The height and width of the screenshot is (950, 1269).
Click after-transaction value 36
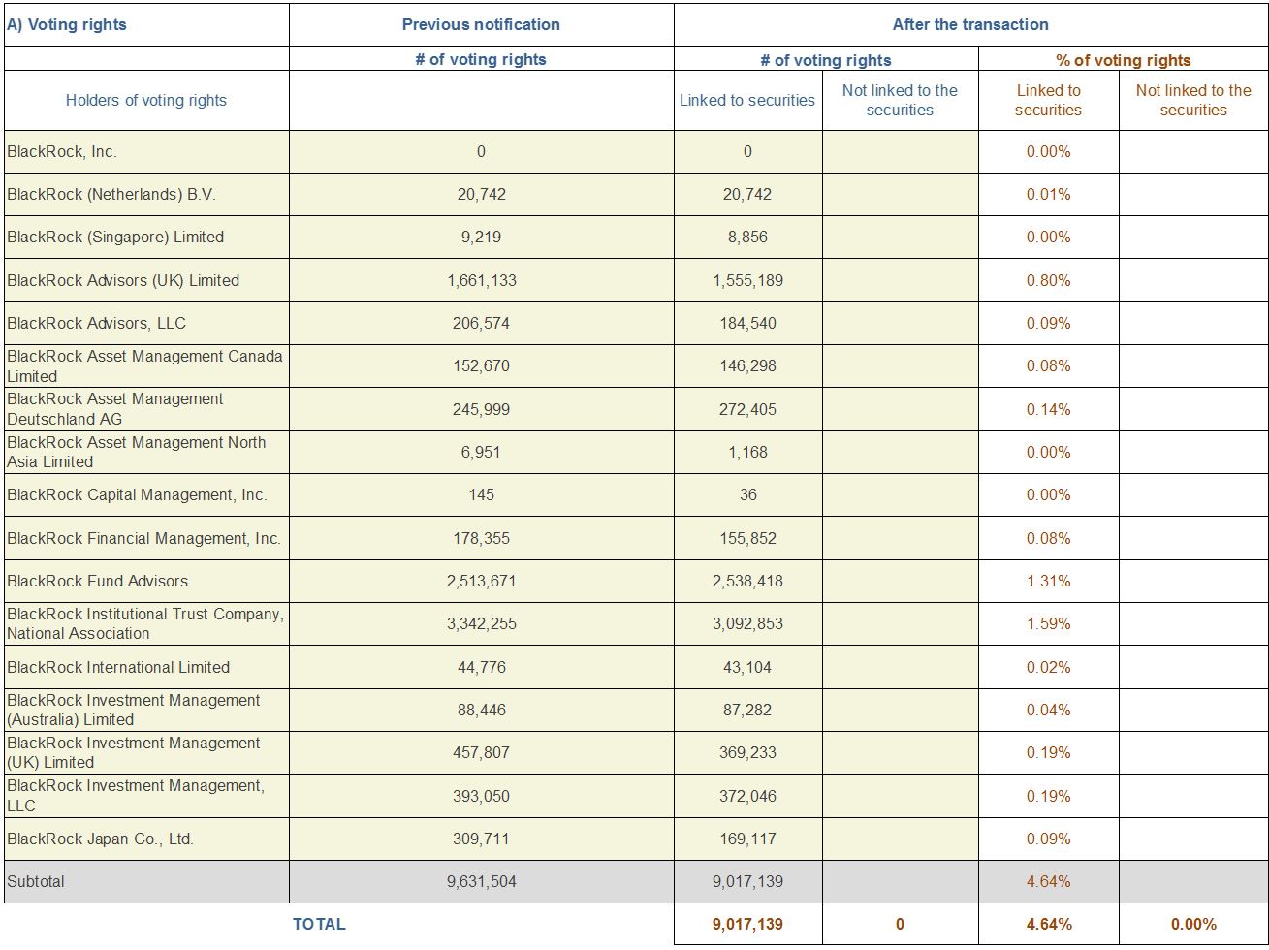[747, 494]
